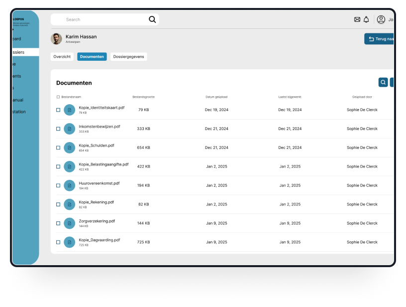Click the Documenten table search button
Screen dimensions: 406x307
coord(383,82)
